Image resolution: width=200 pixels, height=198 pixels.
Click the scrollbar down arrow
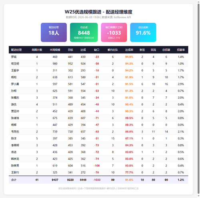[x=198, y=196]
